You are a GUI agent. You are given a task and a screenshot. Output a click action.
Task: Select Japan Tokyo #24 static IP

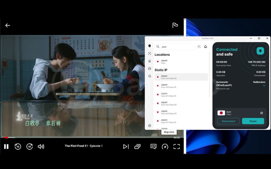181,103
